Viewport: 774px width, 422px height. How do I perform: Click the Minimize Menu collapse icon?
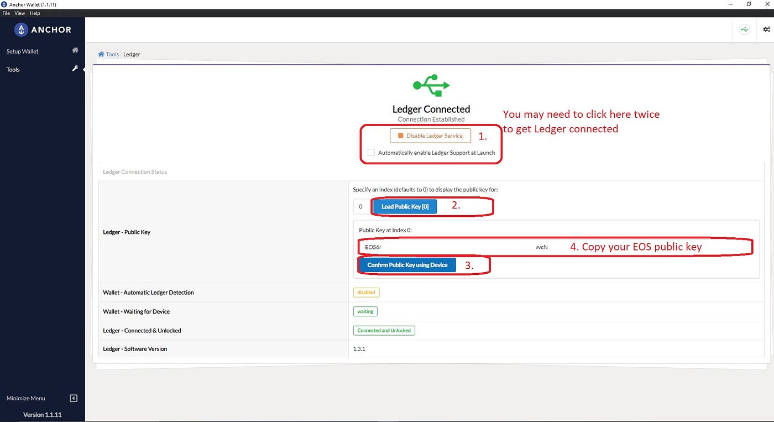tap(74, 398)
